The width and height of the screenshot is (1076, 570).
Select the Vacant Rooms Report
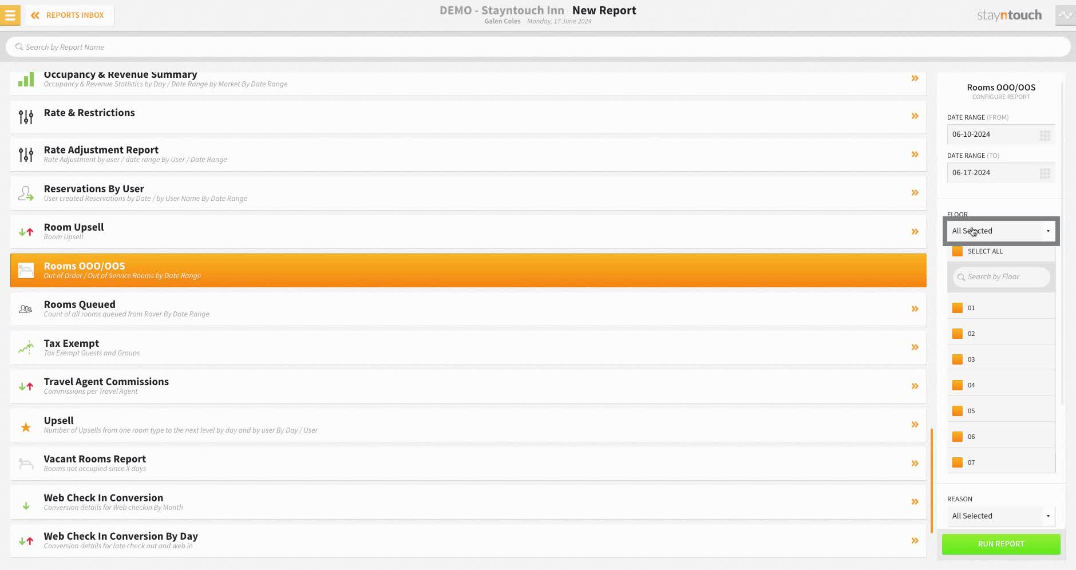pyautogui.click(x=468, y=464)
